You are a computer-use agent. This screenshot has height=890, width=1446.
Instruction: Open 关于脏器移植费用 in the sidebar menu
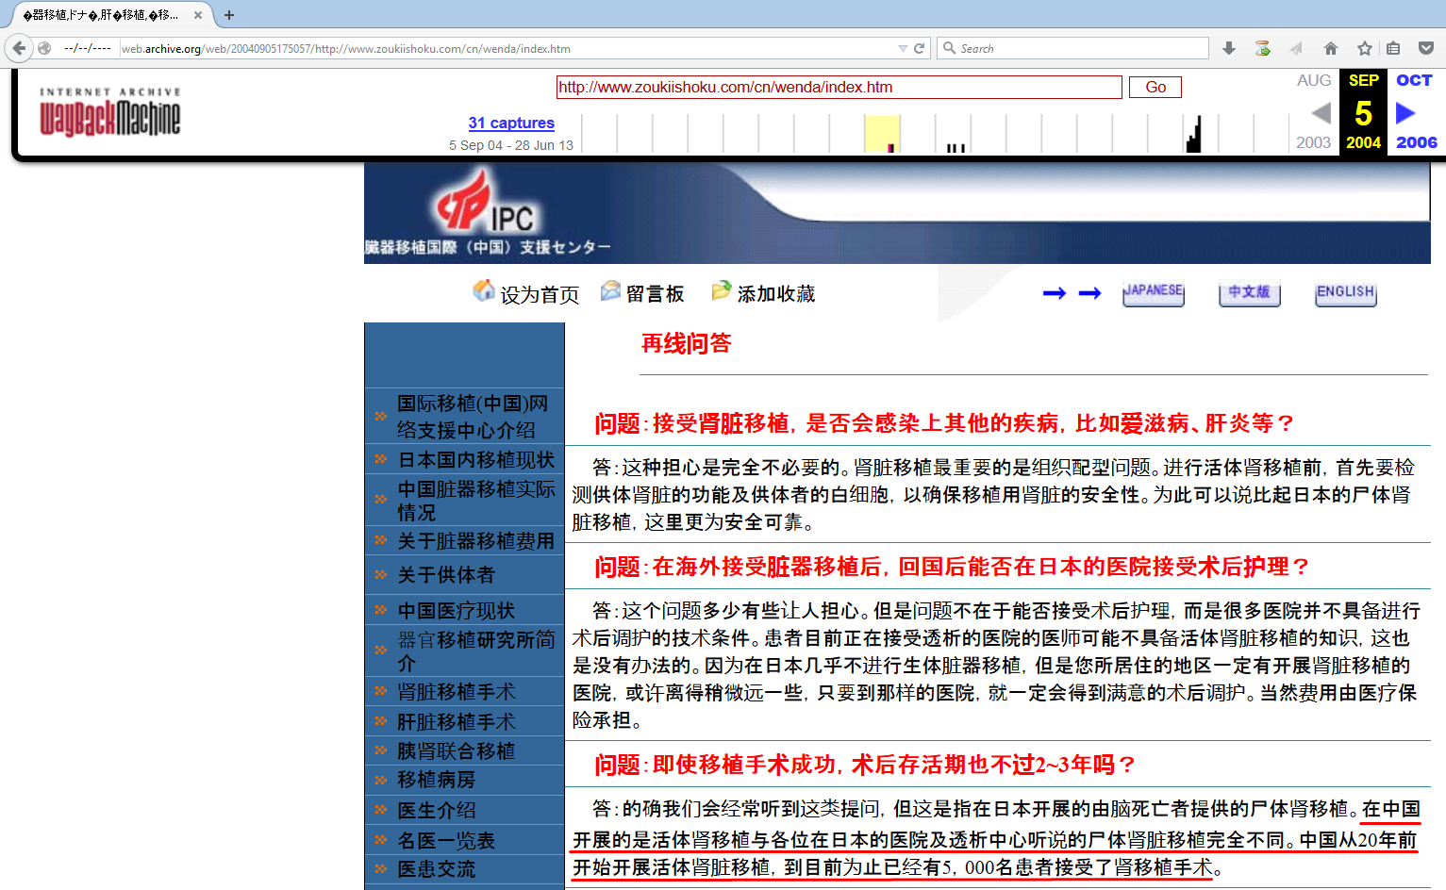pos(475,541)
